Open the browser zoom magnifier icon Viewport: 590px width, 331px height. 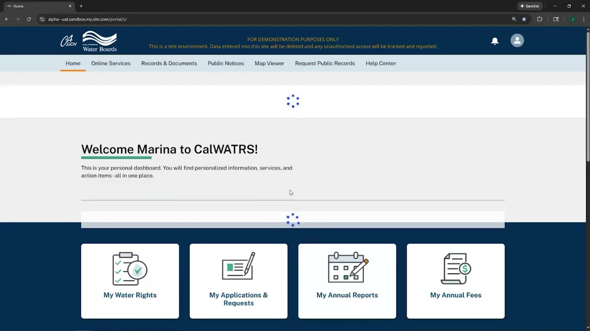point(514,19)
